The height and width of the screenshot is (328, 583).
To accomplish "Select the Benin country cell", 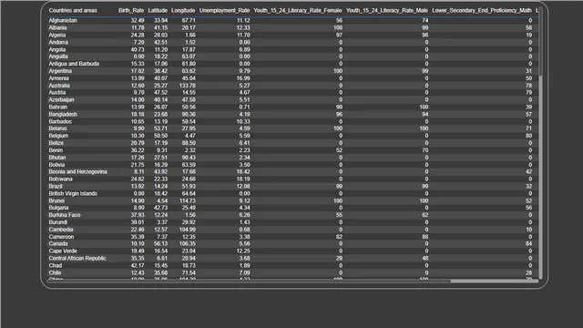I will (x=56, y=150).
